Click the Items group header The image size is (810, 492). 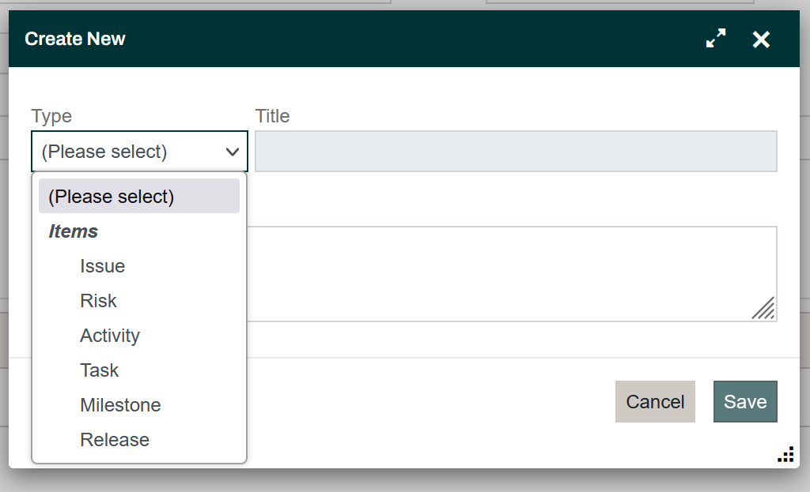74,231
